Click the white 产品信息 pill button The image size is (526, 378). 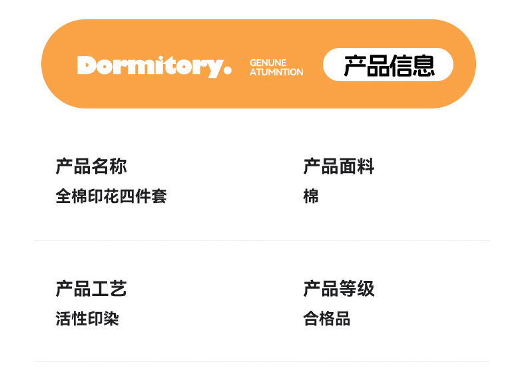pos(388,65)
